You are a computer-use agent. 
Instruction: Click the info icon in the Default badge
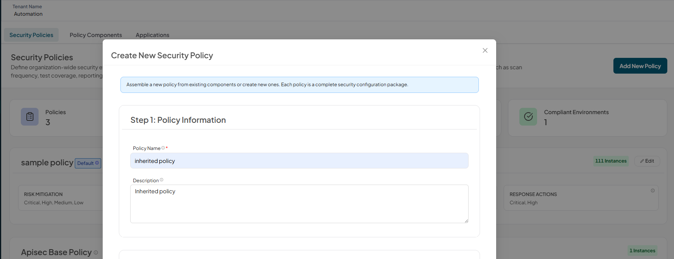pyautogui.click(x=97, y=163)
